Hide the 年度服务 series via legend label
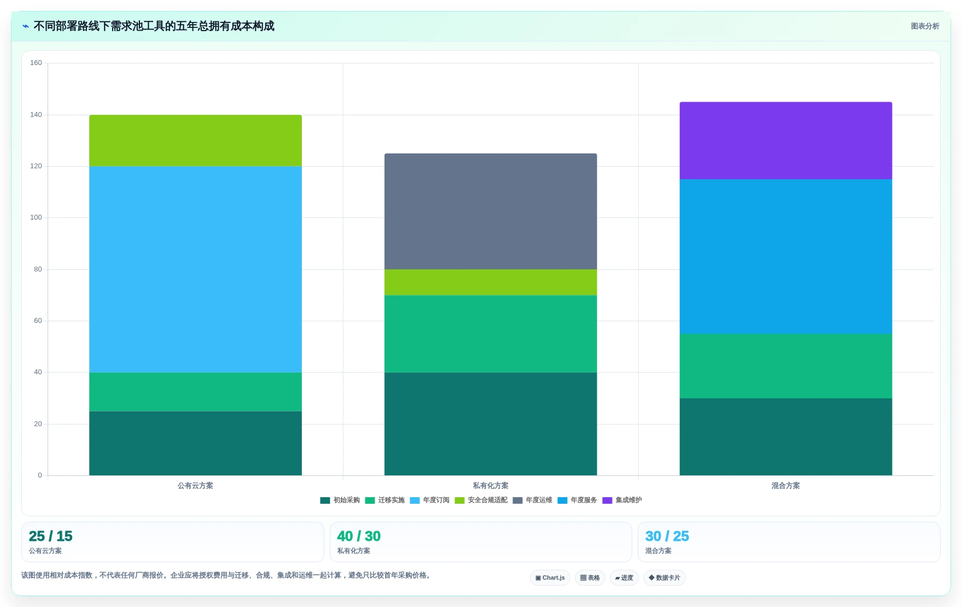Image resolution: width=962 pixels, height=607 pixels. (x=584, y=500)
